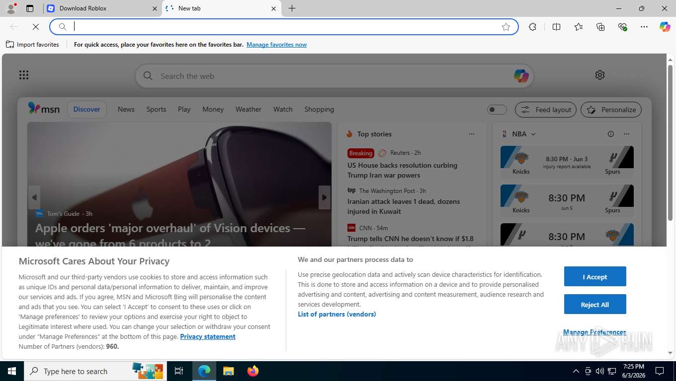Viewport: 676px width, 381px height.
Task: Click the Reject All button
Action: tap(595, 304)
